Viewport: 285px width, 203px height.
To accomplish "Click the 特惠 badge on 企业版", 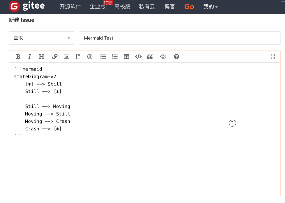I will pyautogui.click(x=108, y=3).
